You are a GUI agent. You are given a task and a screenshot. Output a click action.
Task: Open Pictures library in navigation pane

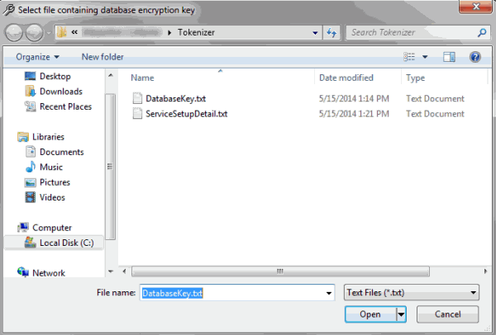[55, 182]
